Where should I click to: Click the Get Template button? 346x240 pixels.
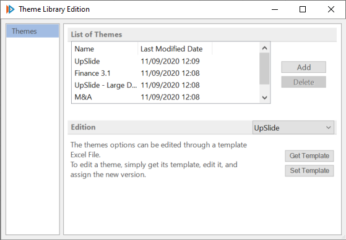click(309, 155)
